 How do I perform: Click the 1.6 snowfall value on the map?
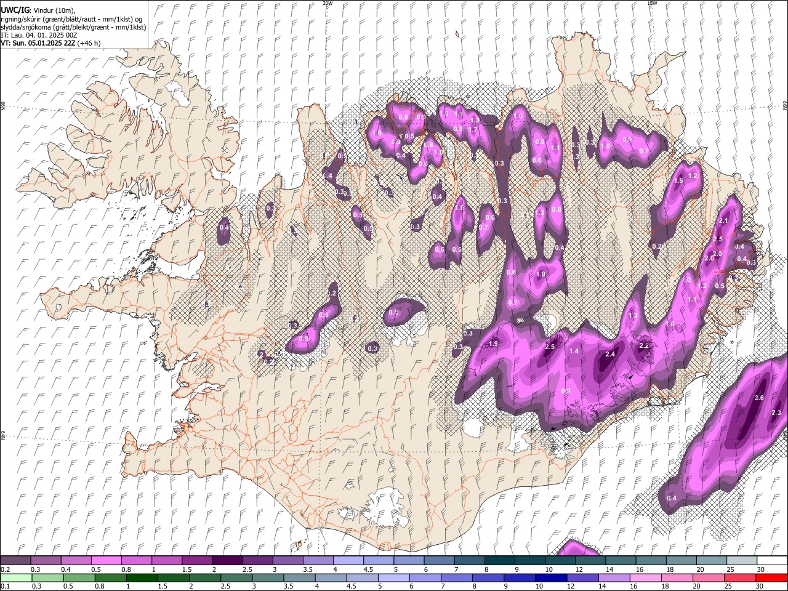tap(459, 208)
